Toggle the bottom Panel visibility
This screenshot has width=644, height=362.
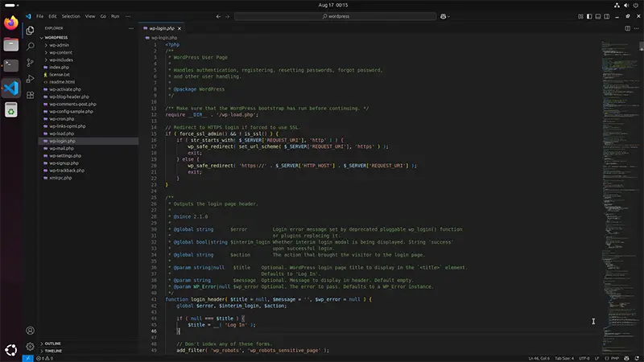click(598, 16)
